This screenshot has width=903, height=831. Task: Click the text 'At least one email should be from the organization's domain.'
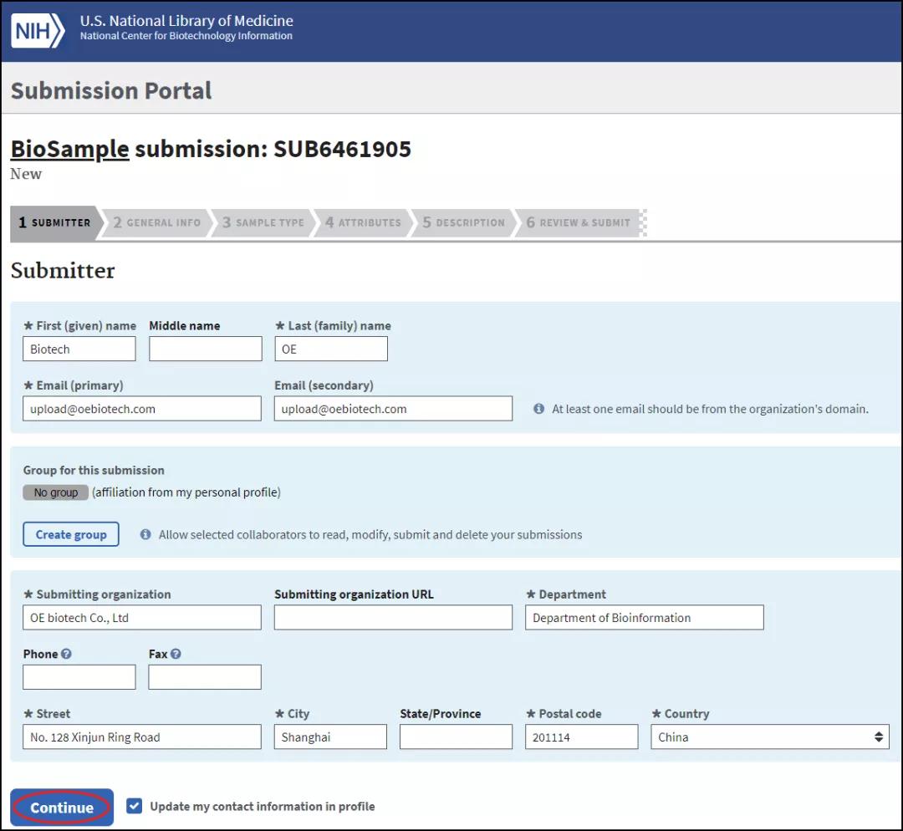tap(710, 409)
